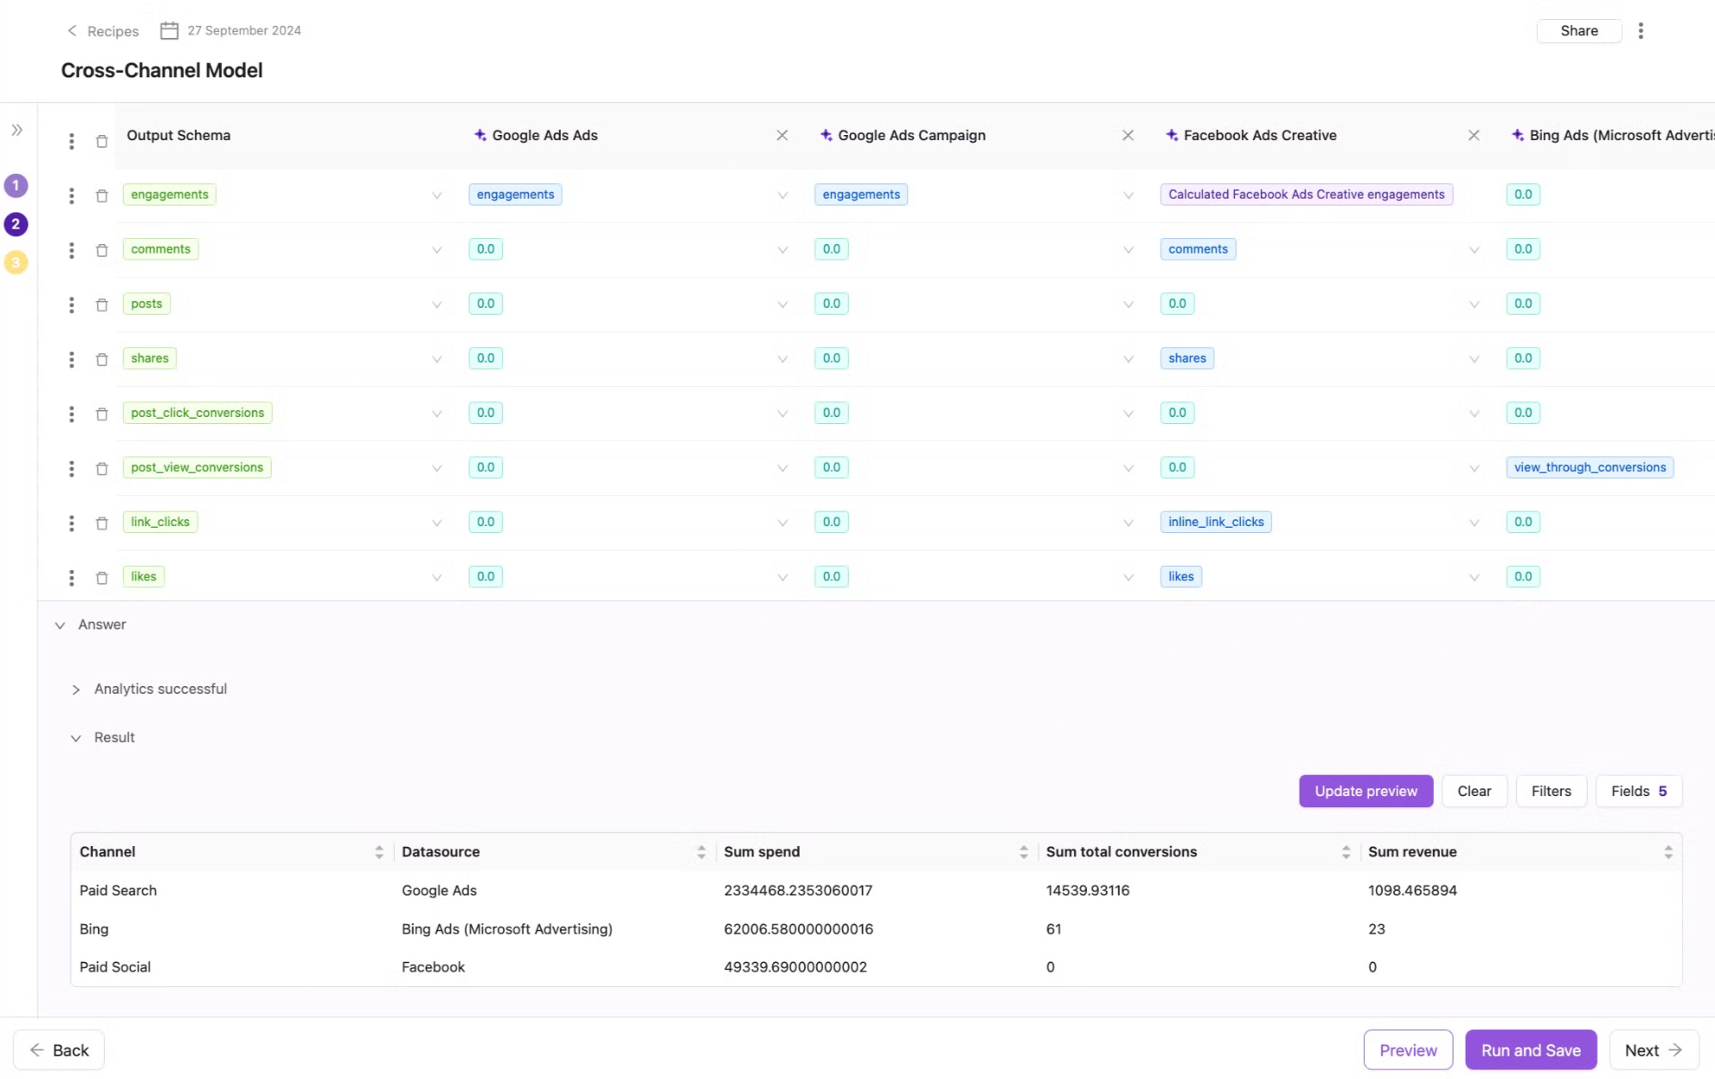Sort table by Sum total conversions column
This screenshot has height=1079, width=1715.
pos(1346,852)
